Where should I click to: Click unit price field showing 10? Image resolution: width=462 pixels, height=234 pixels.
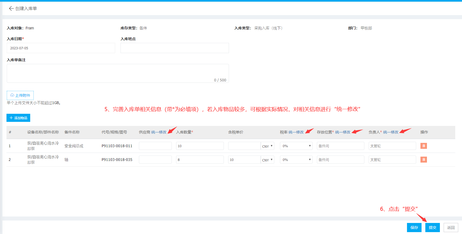(x=244, y=160)
